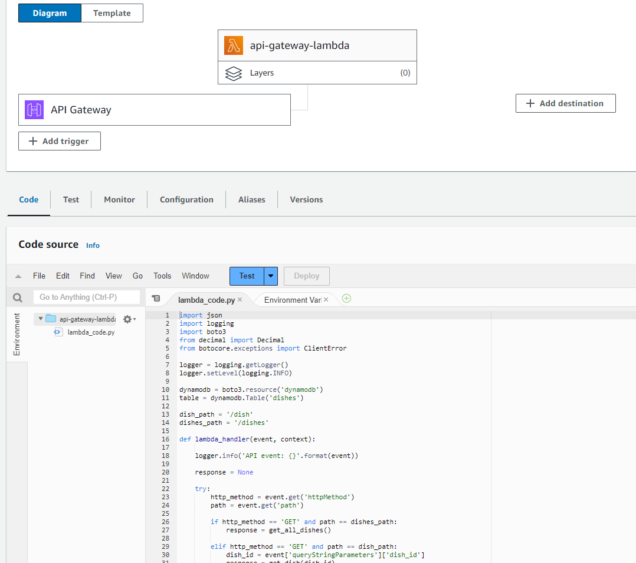This screenshot has width=636, height=563.
Task: Open the Find menu
Action: coord(87,276)
